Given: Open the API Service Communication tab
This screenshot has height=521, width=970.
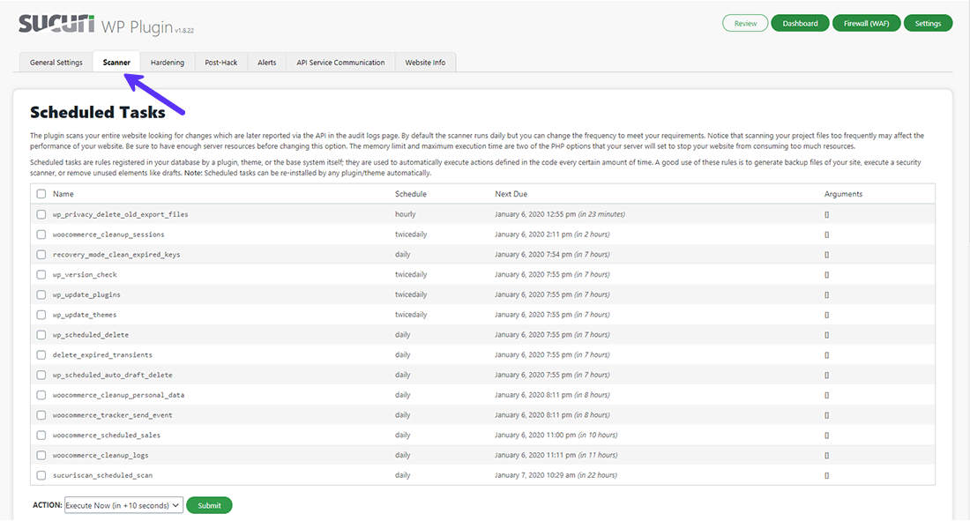Looking at the screenshot, I should point(340,63).
